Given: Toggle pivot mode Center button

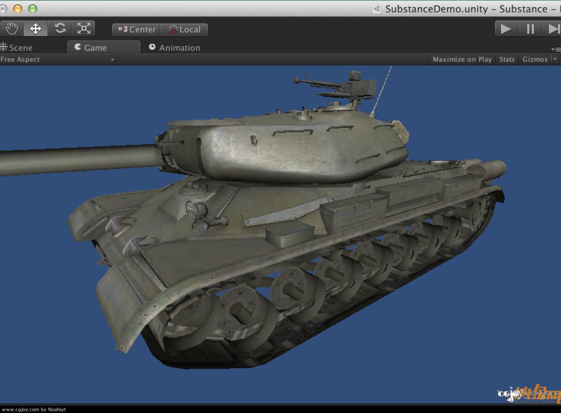Looking at the screenshot, I should pyautogui.click(x=137, y=29).
